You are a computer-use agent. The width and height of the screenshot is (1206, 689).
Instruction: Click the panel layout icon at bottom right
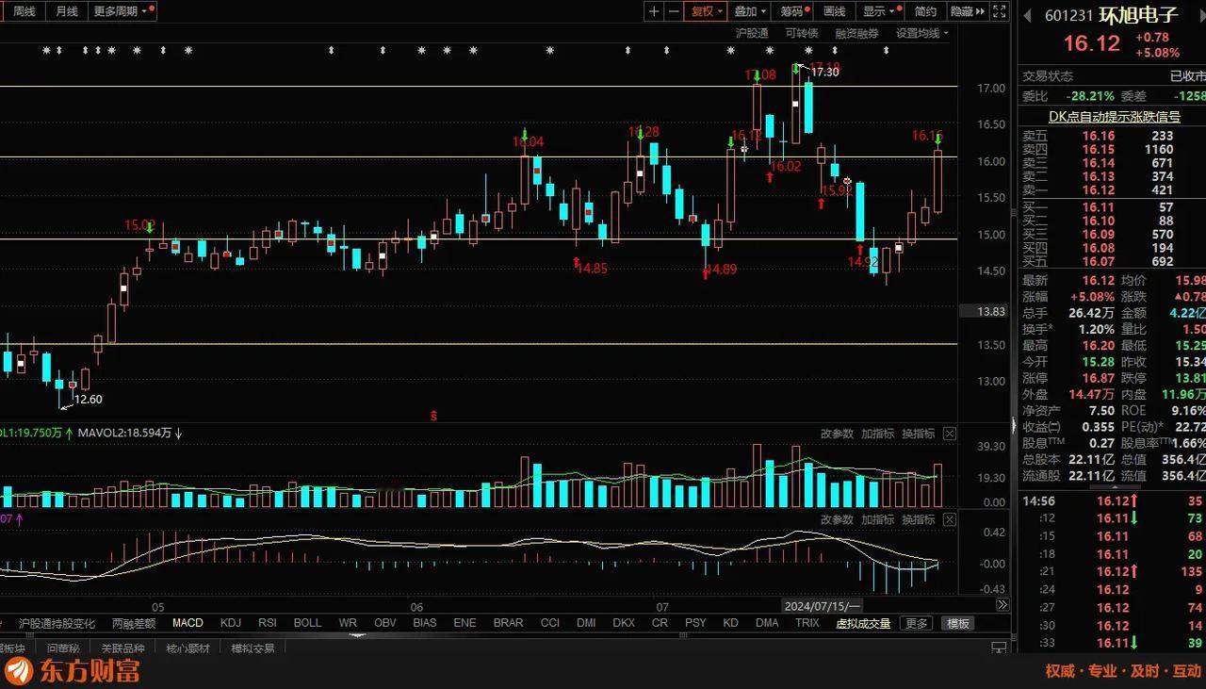[998, 648]
